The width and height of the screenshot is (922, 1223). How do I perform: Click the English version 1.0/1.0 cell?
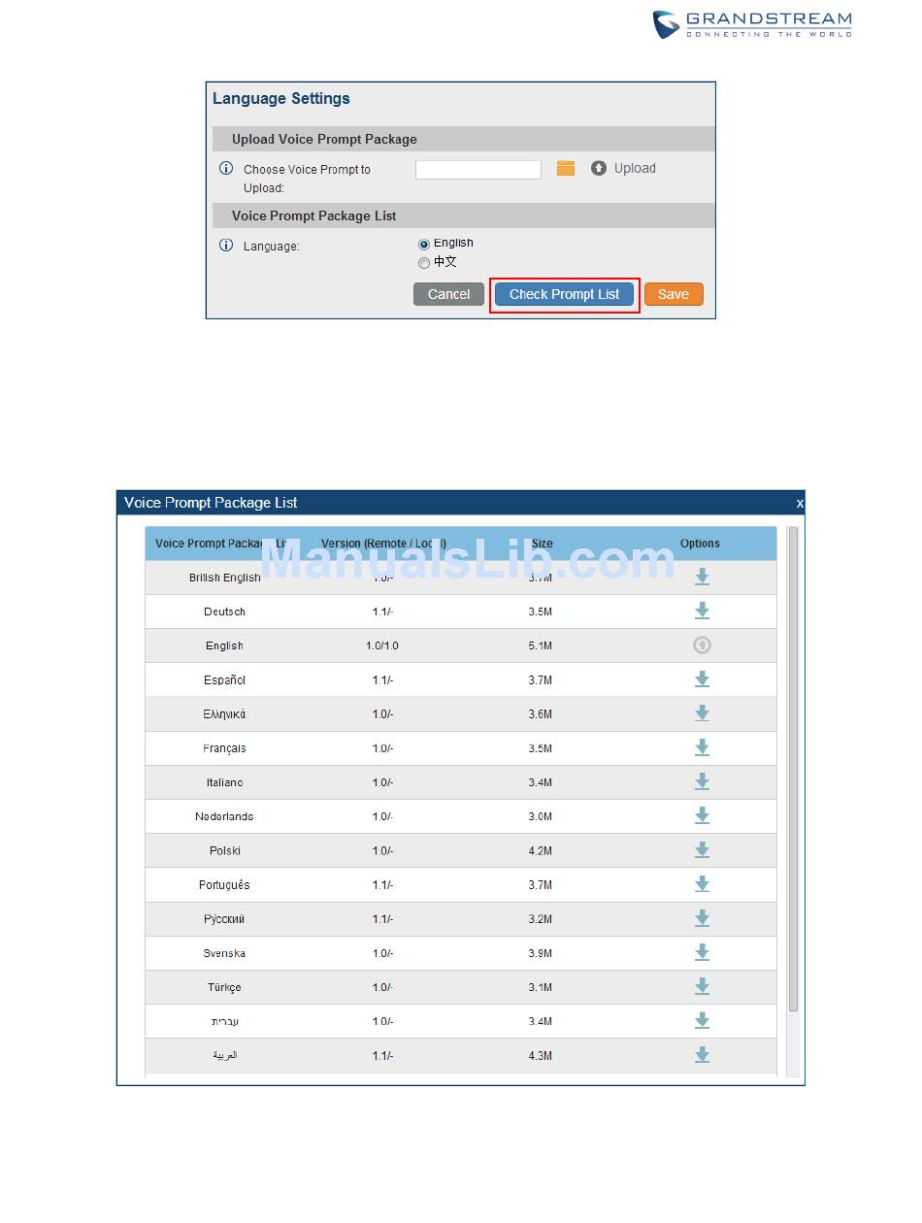pos(382,645)
